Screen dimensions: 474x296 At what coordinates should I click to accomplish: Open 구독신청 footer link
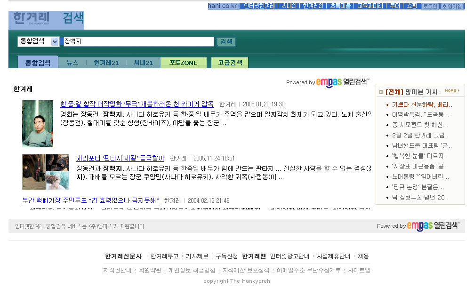pyautogui.click(x=227, y=256)
